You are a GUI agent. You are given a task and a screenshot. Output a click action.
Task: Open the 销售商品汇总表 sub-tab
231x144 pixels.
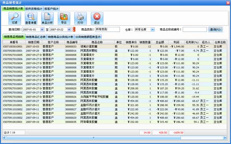click(36, 37)
